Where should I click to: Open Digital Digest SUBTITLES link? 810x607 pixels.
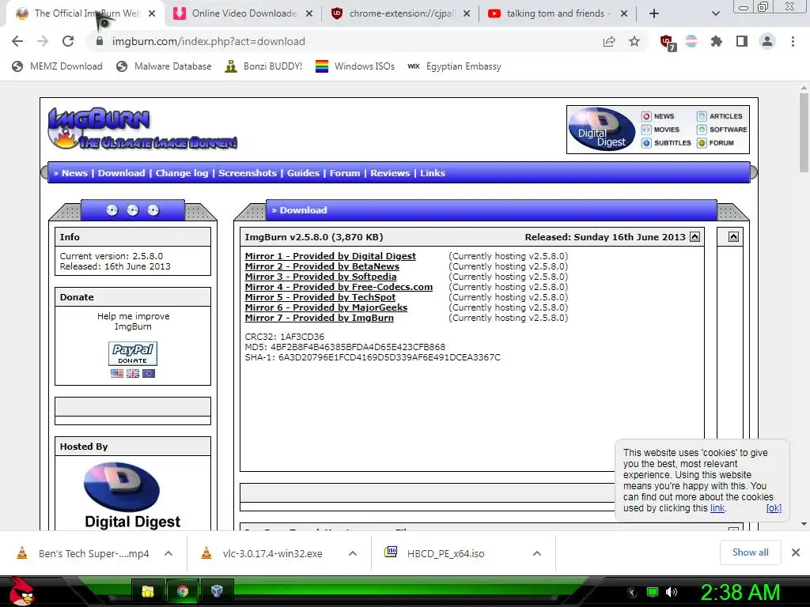667,143
